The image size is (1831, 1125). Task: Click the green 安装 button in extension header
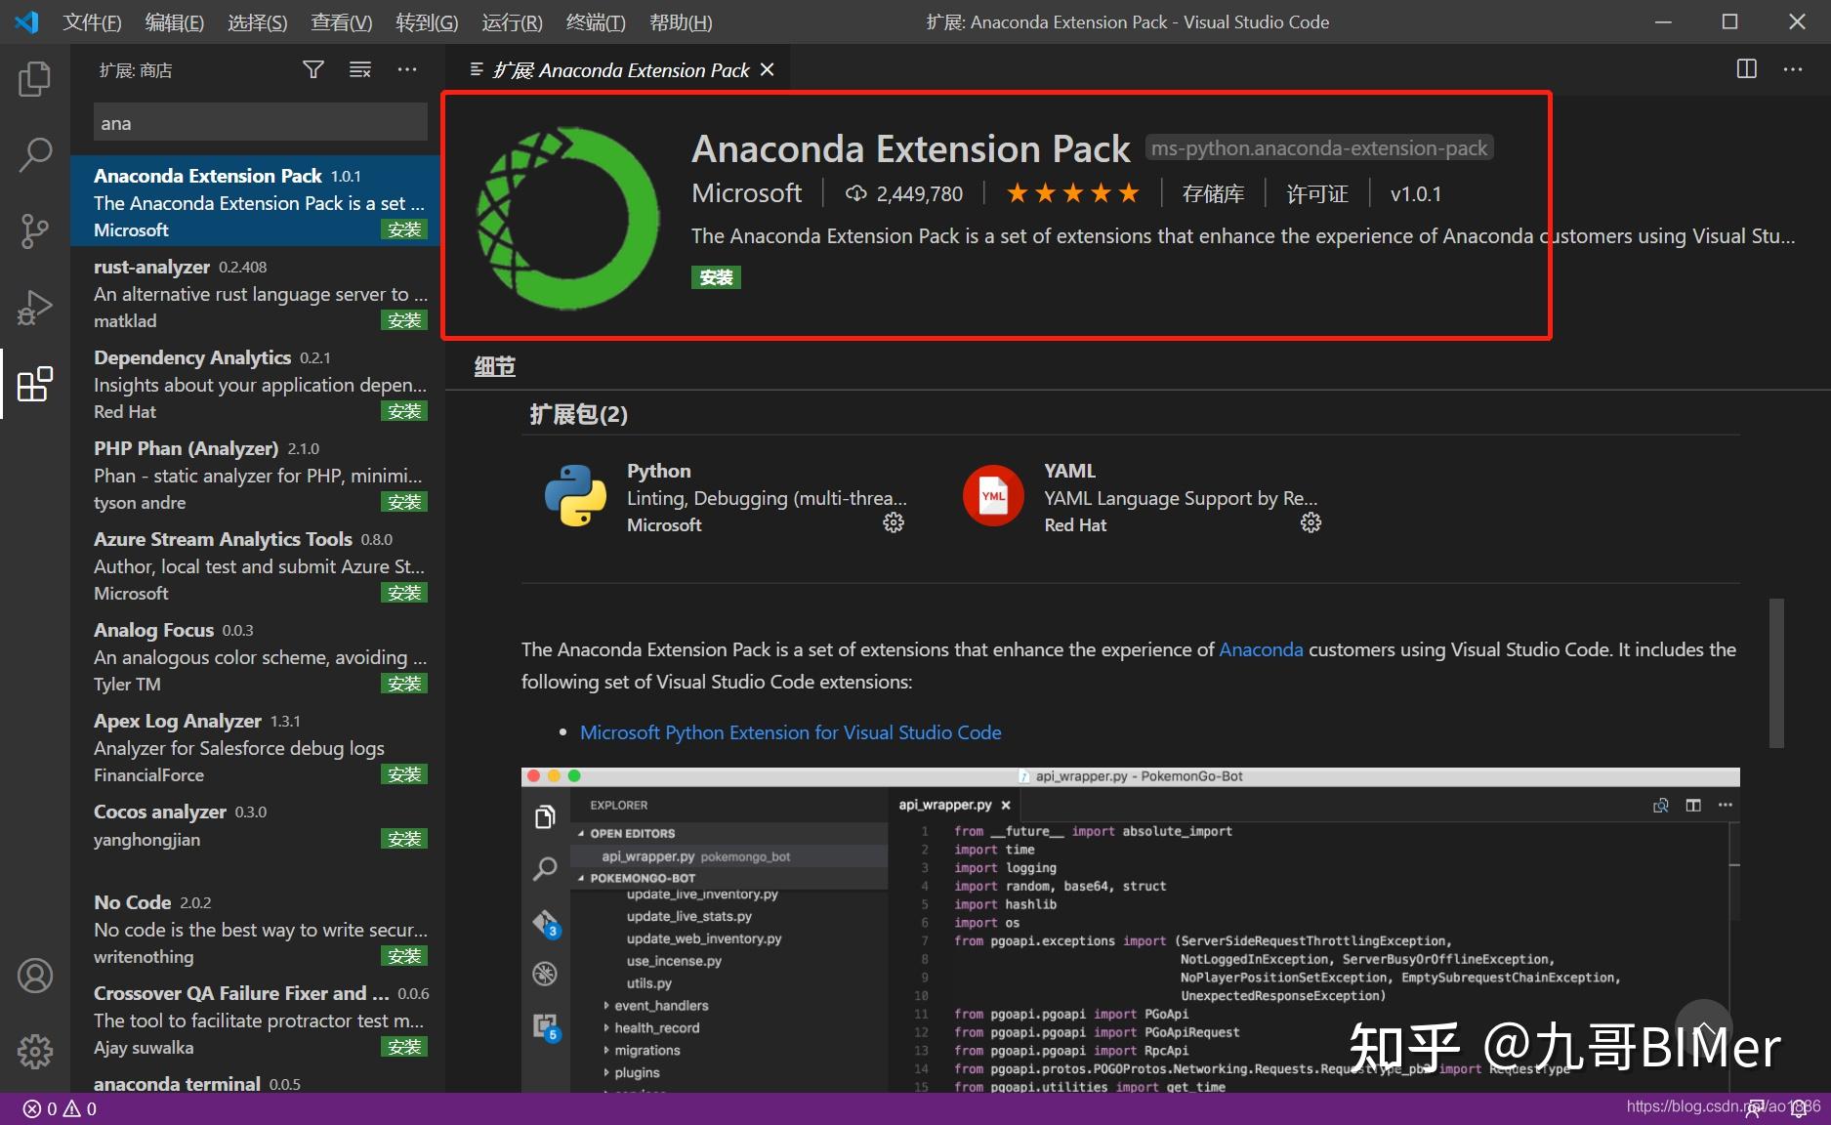coord(716,277)
